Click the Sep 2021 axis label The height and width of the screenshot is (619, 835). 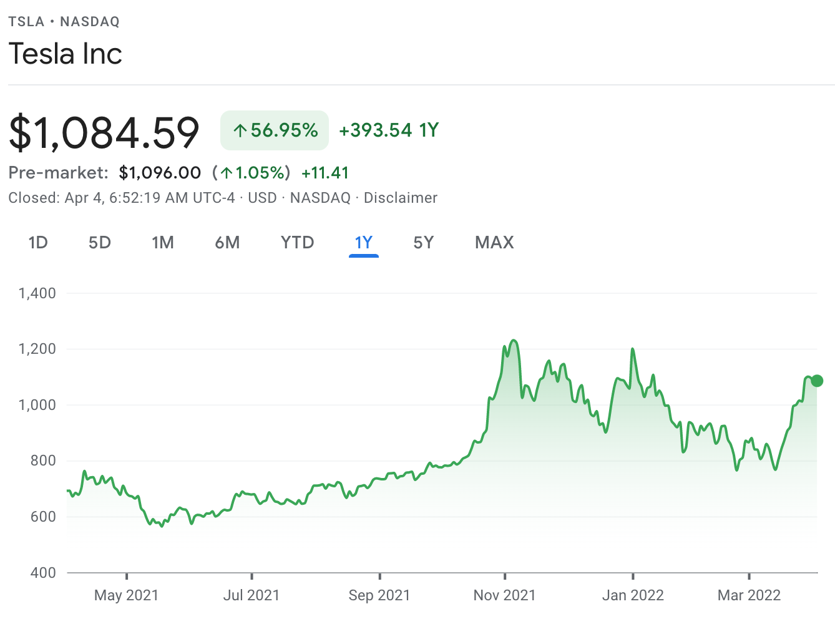[379, 595]
